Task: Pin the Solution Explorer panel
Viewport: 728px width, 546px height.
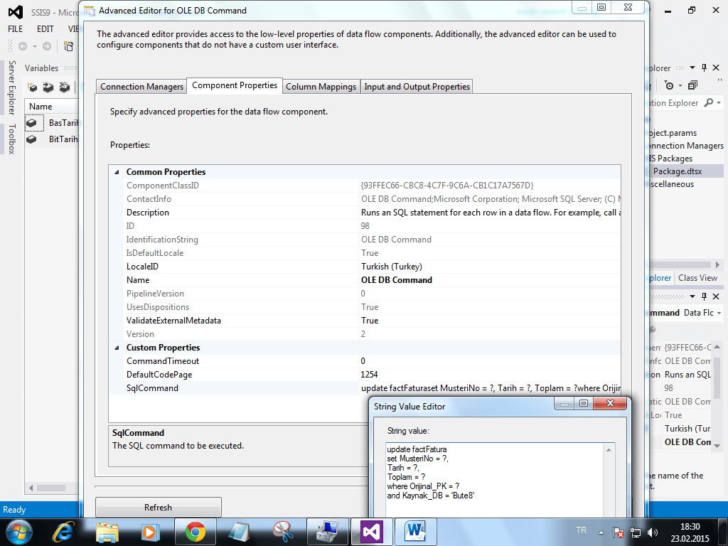Action: click(705, 68)
